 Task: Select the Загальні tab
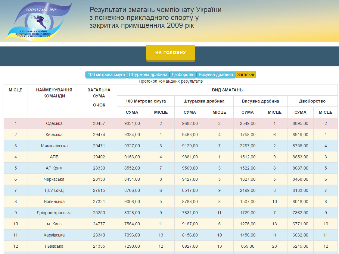pyautogui.click(x=245, y=75)
